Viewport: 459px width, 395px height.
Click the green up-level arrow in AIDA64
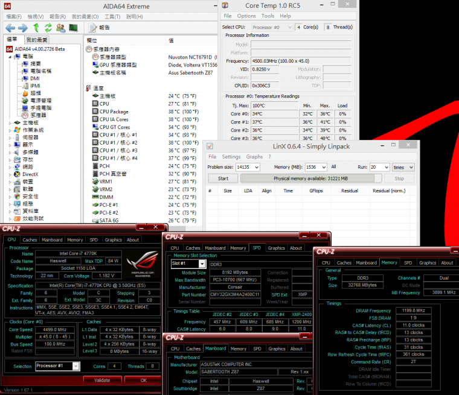click(37, 28)
